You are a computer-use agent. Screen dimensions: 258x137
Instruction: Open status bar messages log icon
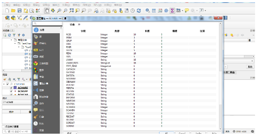(x=252, y=131)
